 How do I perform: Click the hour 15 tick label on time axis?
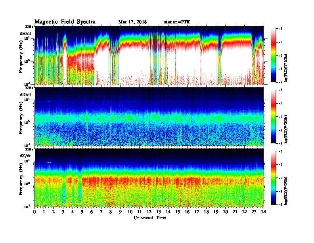(x=178, y=212)
